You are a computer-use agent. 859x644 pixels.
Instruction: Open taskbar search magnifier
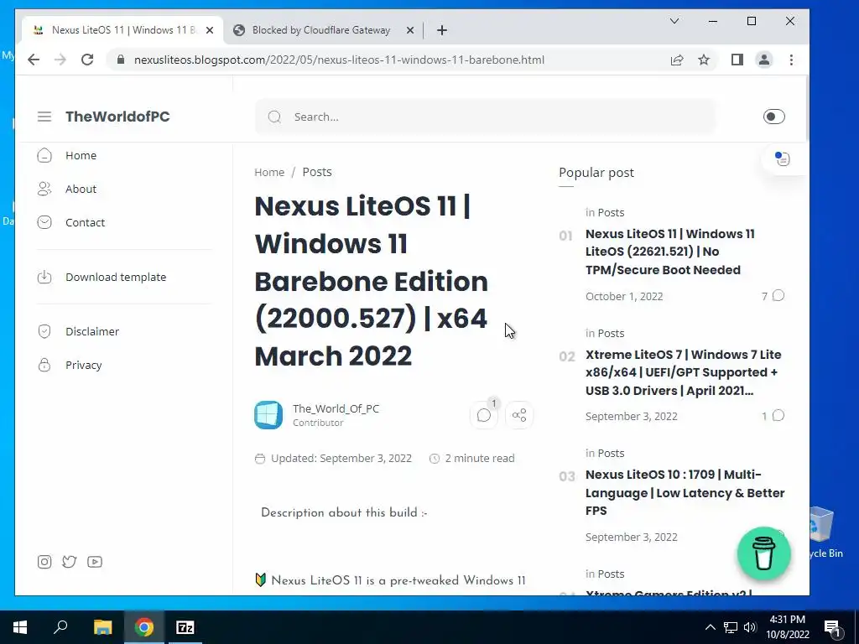[60, 626]
